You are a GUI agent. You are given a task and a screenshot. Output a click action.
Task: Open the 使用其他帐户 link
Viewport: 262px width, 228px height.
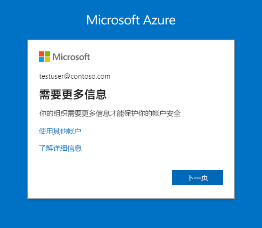tap(60, 131)
